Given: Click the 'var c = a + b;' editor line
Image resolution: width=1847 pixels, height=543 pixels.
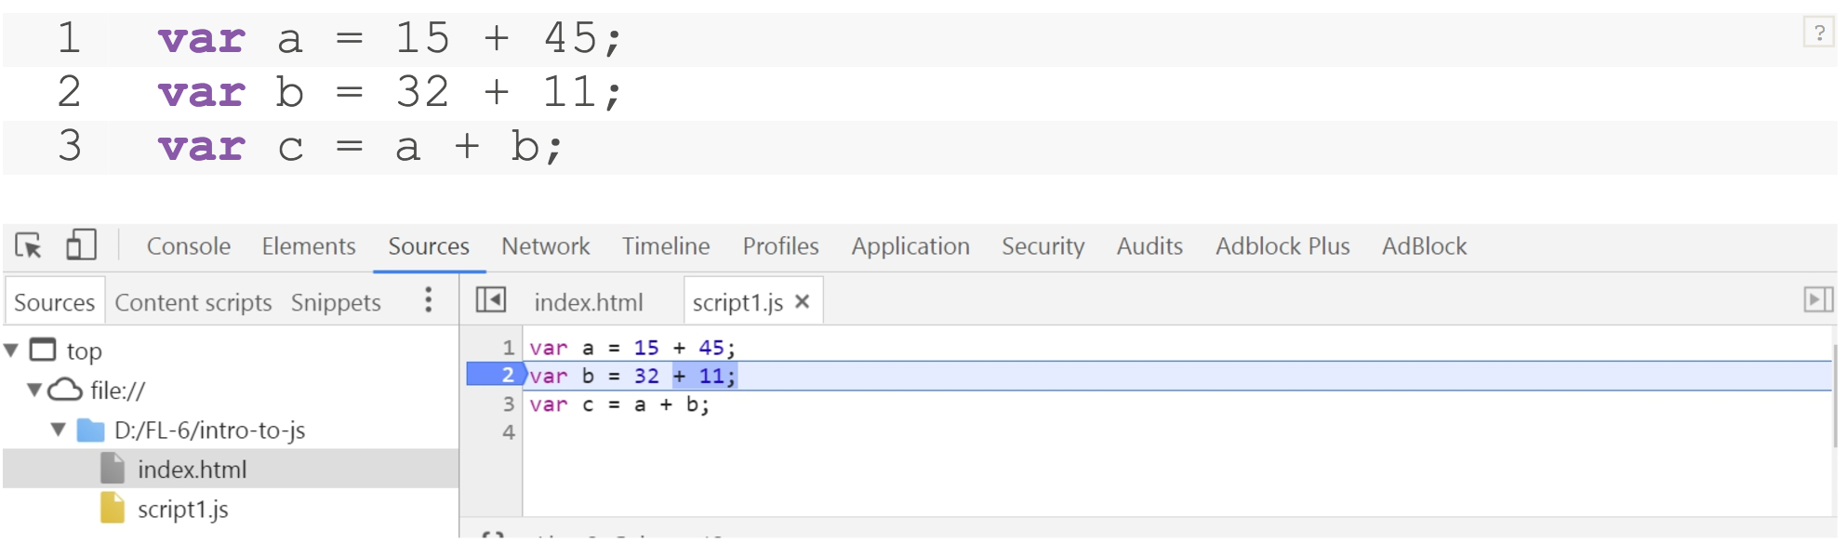Looking at the screenshot, I should coord(619,404).
